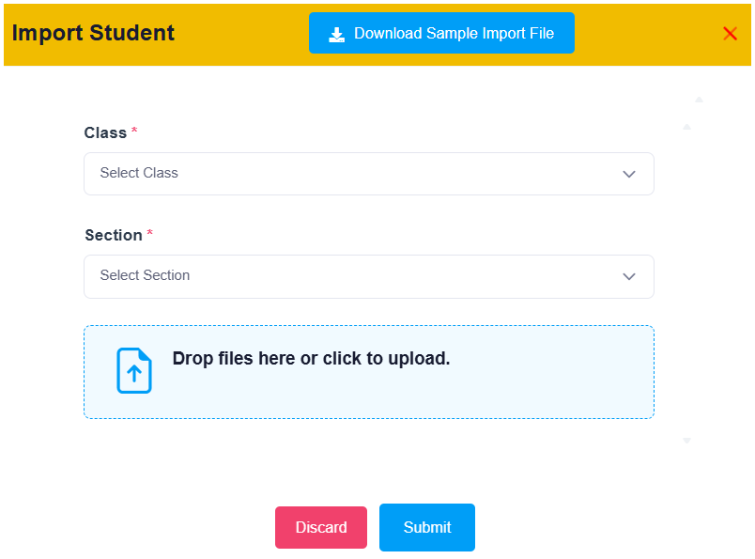Click the red asterisk beside Class
This screenshot has height=559, width=755.
(134, 131)
